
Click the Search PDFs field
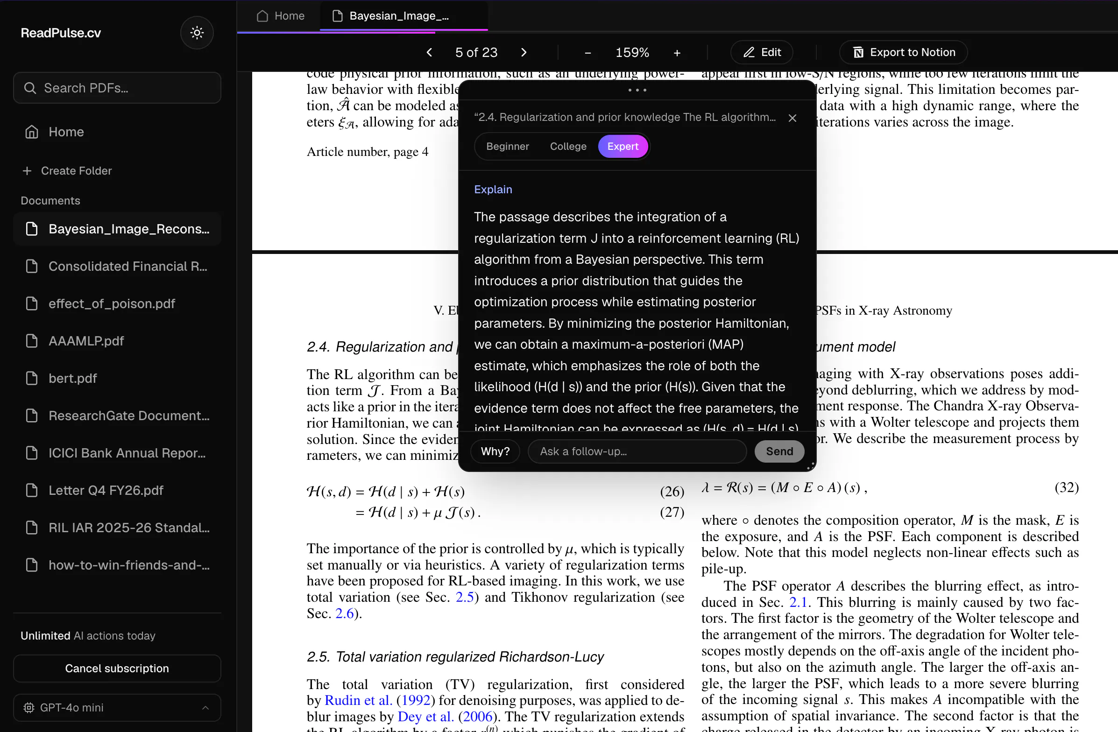coord(117,88)
